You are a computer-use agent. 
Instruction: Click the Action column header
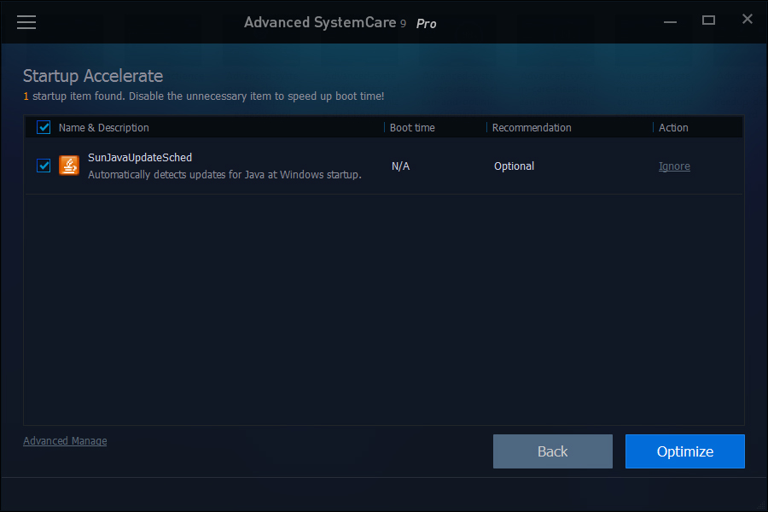[673, 127]
